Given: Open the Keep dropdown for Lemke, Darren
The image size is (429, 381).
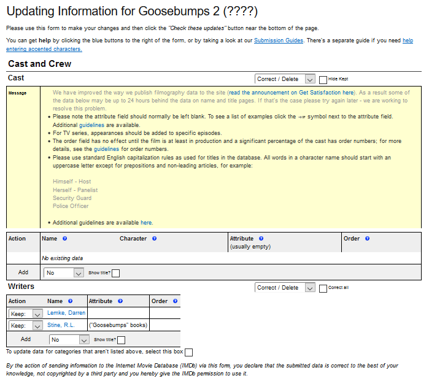Looking at the screenshot, I should coord(25,314).
